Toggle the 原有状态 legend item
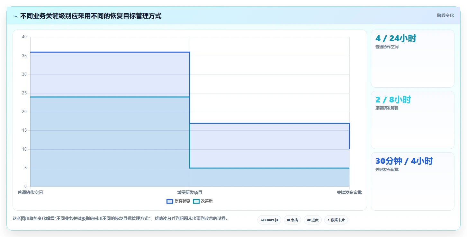Viewport: 467px width, 237px height. [x=178, y=201]
